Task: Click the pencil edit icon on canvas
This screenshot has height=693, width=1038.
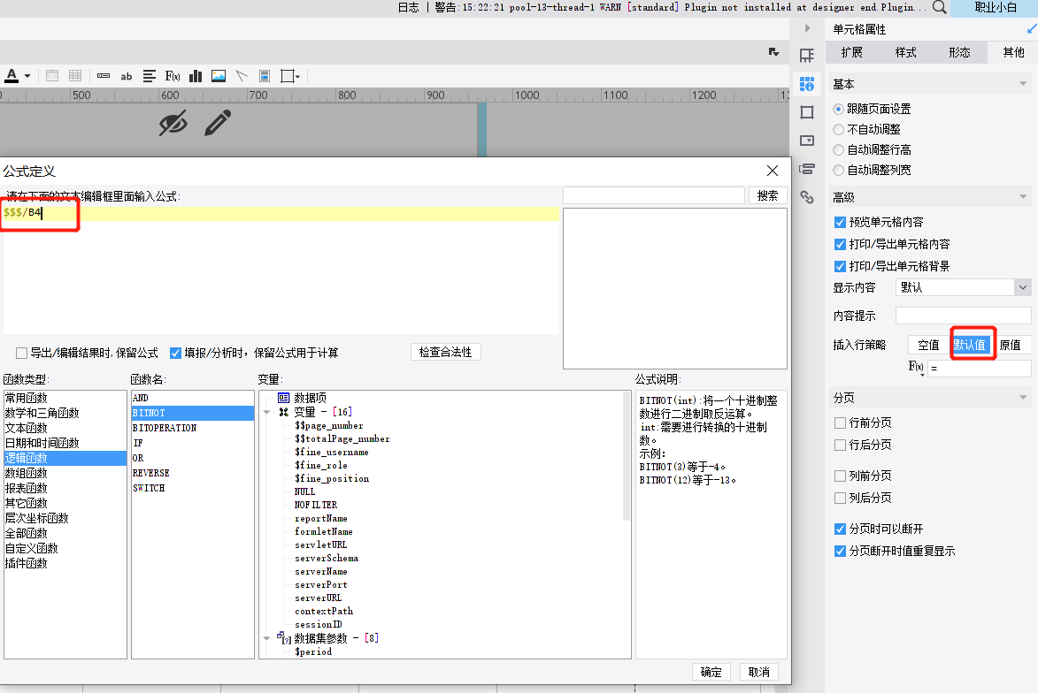Action: click(x=218, y=123)
